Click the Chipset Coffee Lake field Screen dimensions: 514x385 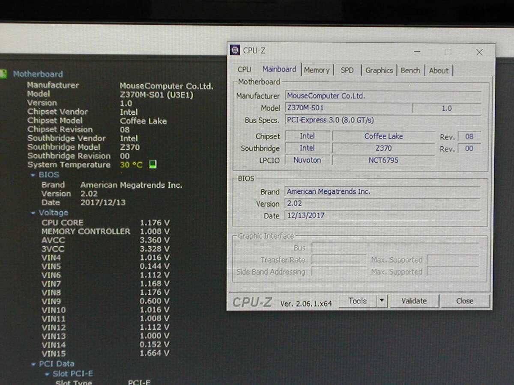383,136
